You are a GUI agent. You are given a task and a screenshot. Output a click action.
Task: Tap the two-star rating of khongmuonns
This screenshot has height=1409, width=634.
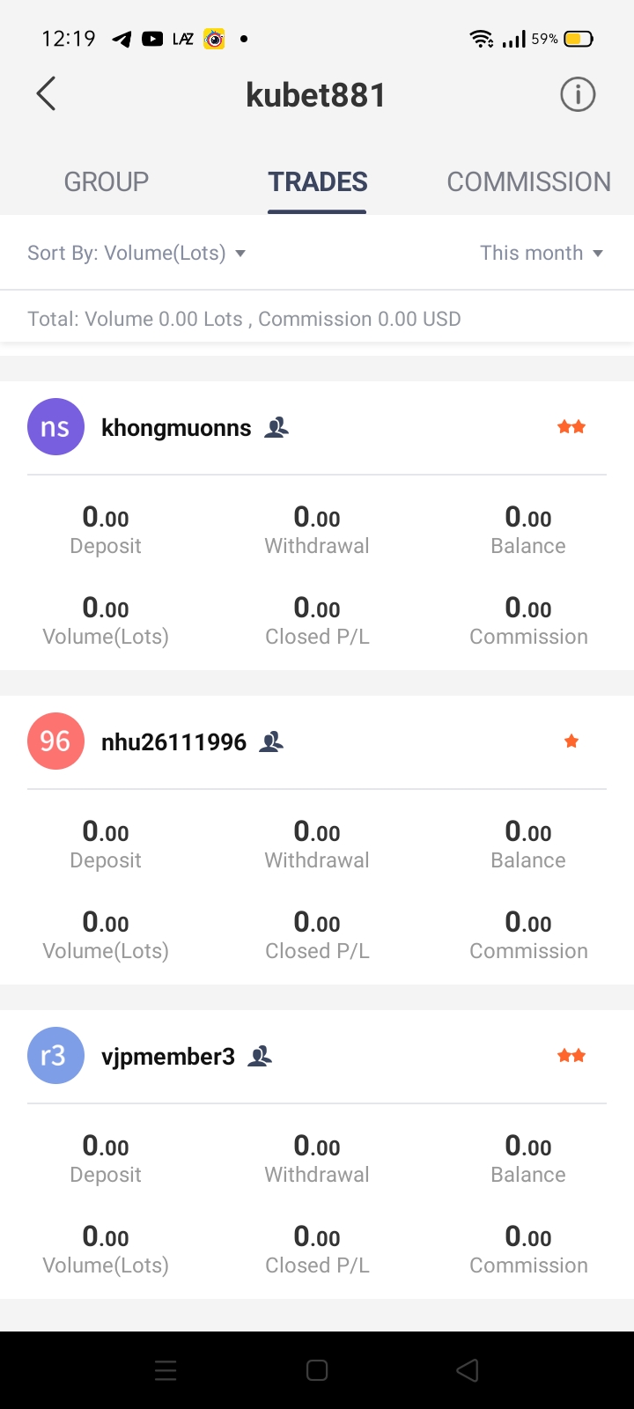(x=571, y=427)
